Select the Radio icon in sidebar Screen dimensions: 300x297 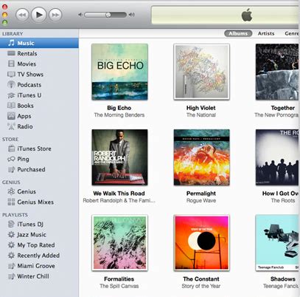[11, 126]
